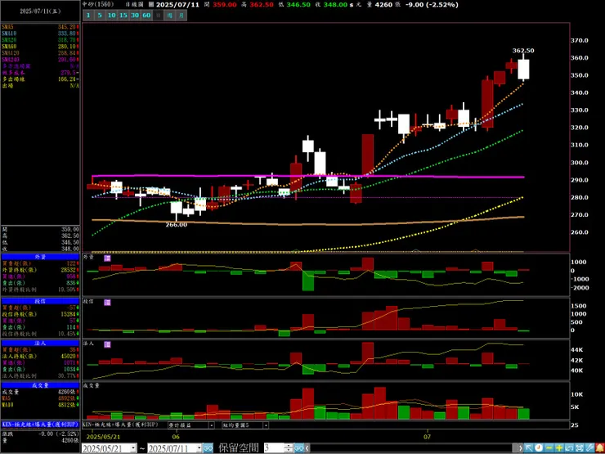Click the chart scrollbar right arrow
605x454 pixels.
521,447
